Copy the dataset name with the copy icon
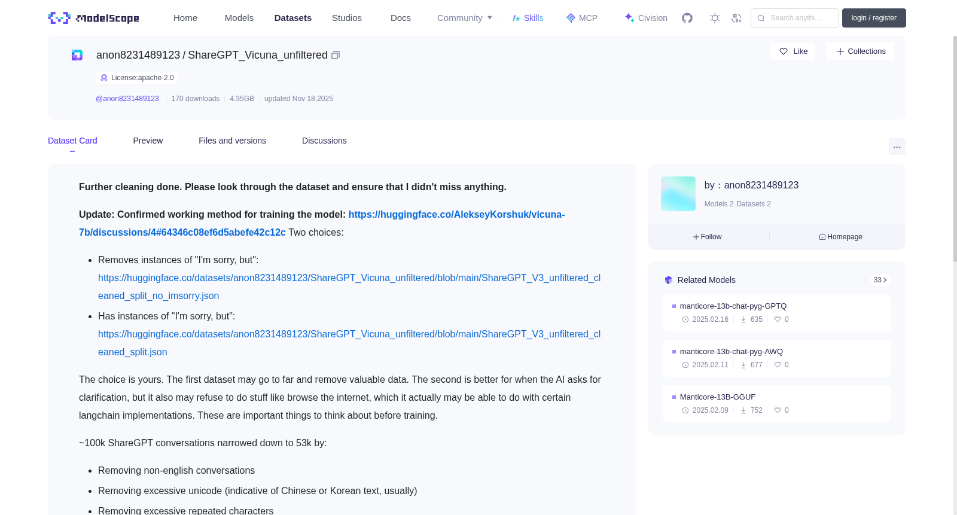 (336, 55)
